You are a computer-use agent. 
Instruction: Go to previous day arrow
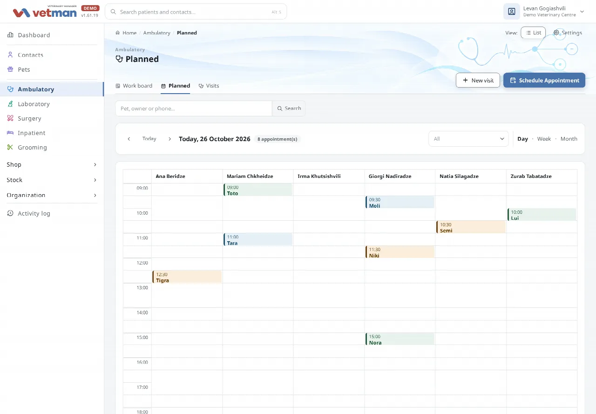129,139
